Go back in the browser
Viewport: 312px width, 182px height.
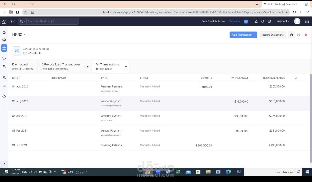(x=307, y=12)
